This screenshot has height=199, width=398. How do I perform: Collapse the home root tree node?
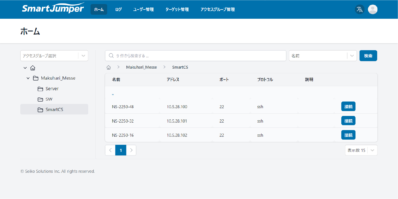tap(25, 68)
